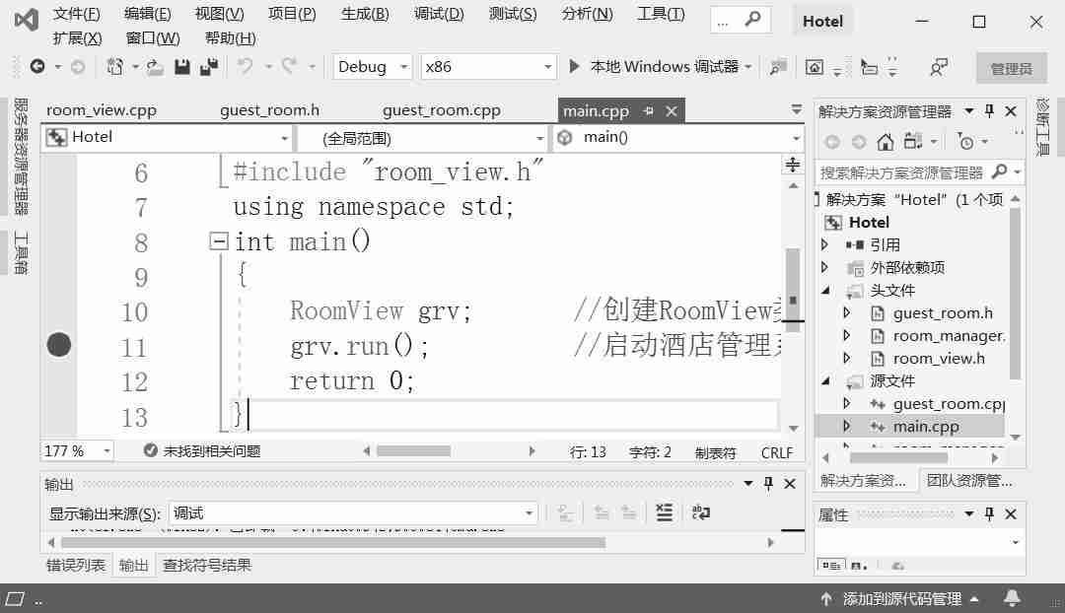The height and width of the screenshot is (613, 1065).
Task: Click the pending changes filter icon
Action: coord(965,141)
